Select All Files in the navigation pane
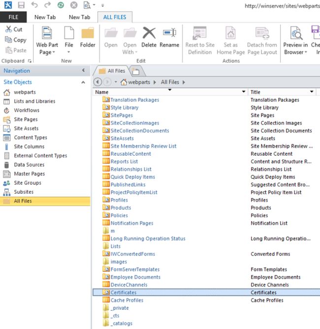This screenshot has height=329, width=320. pos(45,201)
